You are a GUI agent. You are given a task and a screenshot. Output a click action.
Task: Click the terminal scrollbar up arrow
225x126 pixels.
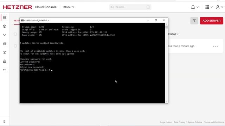pos(166,24)
